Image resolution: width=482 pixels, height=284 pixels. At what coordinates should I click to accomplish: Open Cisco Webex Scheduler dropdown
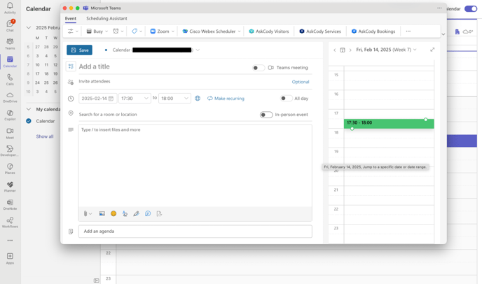coord(211,31)
